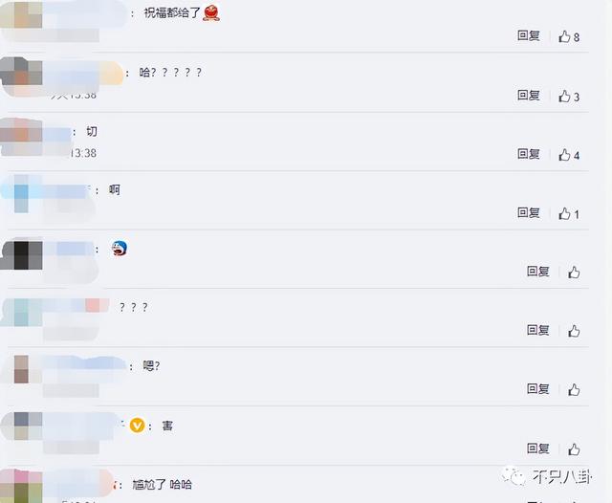This screenshot has height=503, width=612.
Task: Reply to the comment '切'
Action: [x=529, y=154]
